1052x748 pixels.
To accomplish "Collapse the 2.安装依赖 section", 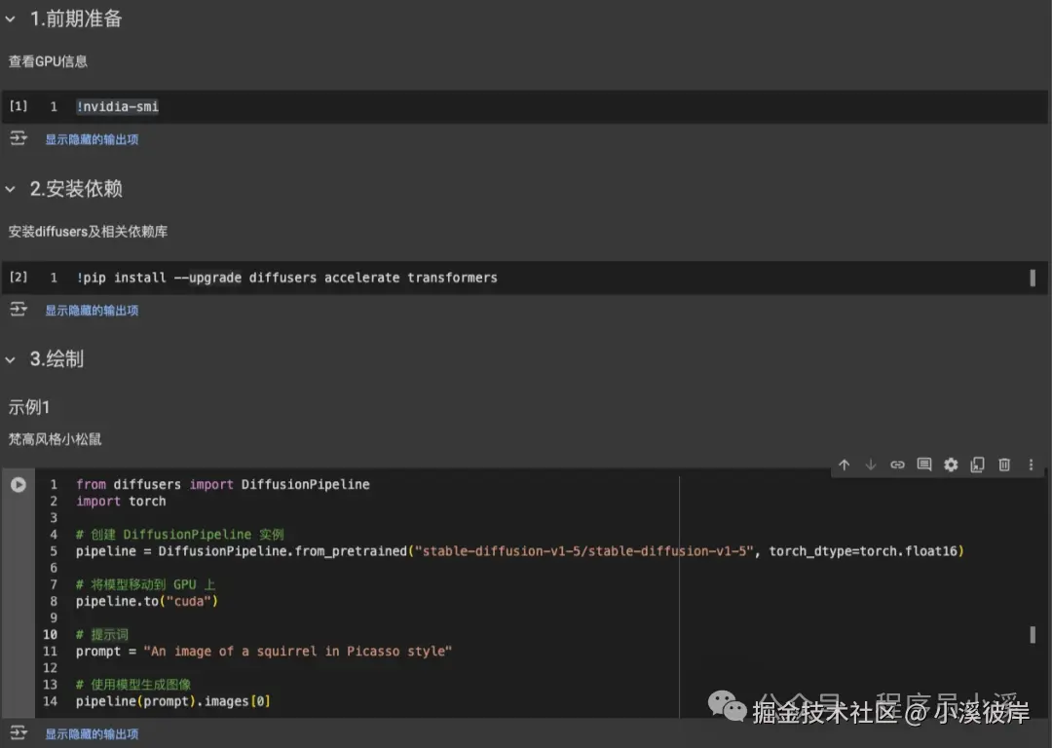I will pyautogui.click(x=10, y=189).
